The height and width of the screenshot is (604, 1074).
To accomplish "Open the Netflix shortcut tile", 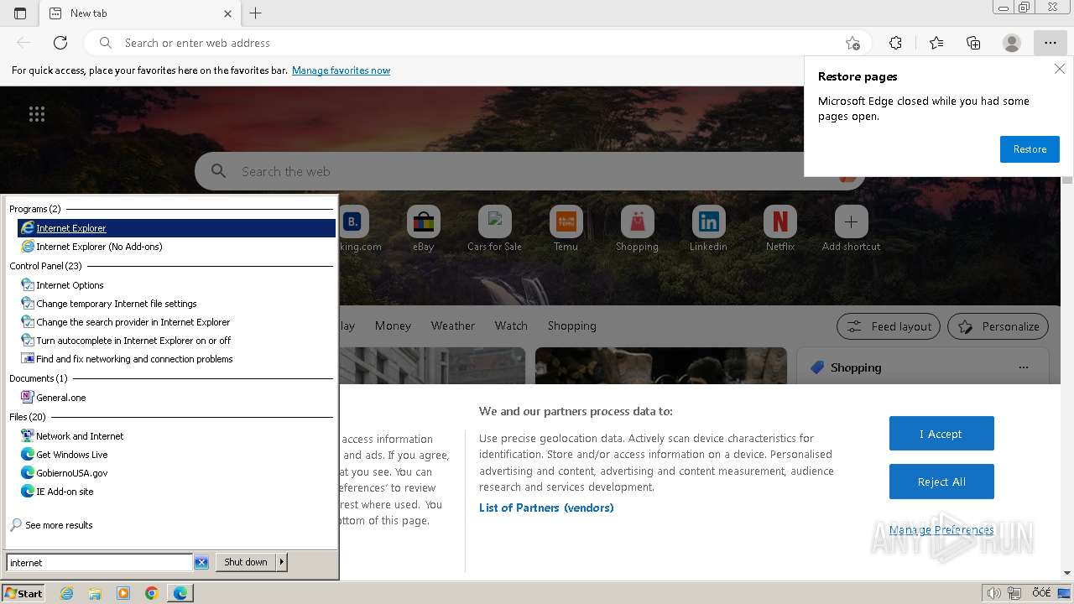I will click(x=779, y=229).
